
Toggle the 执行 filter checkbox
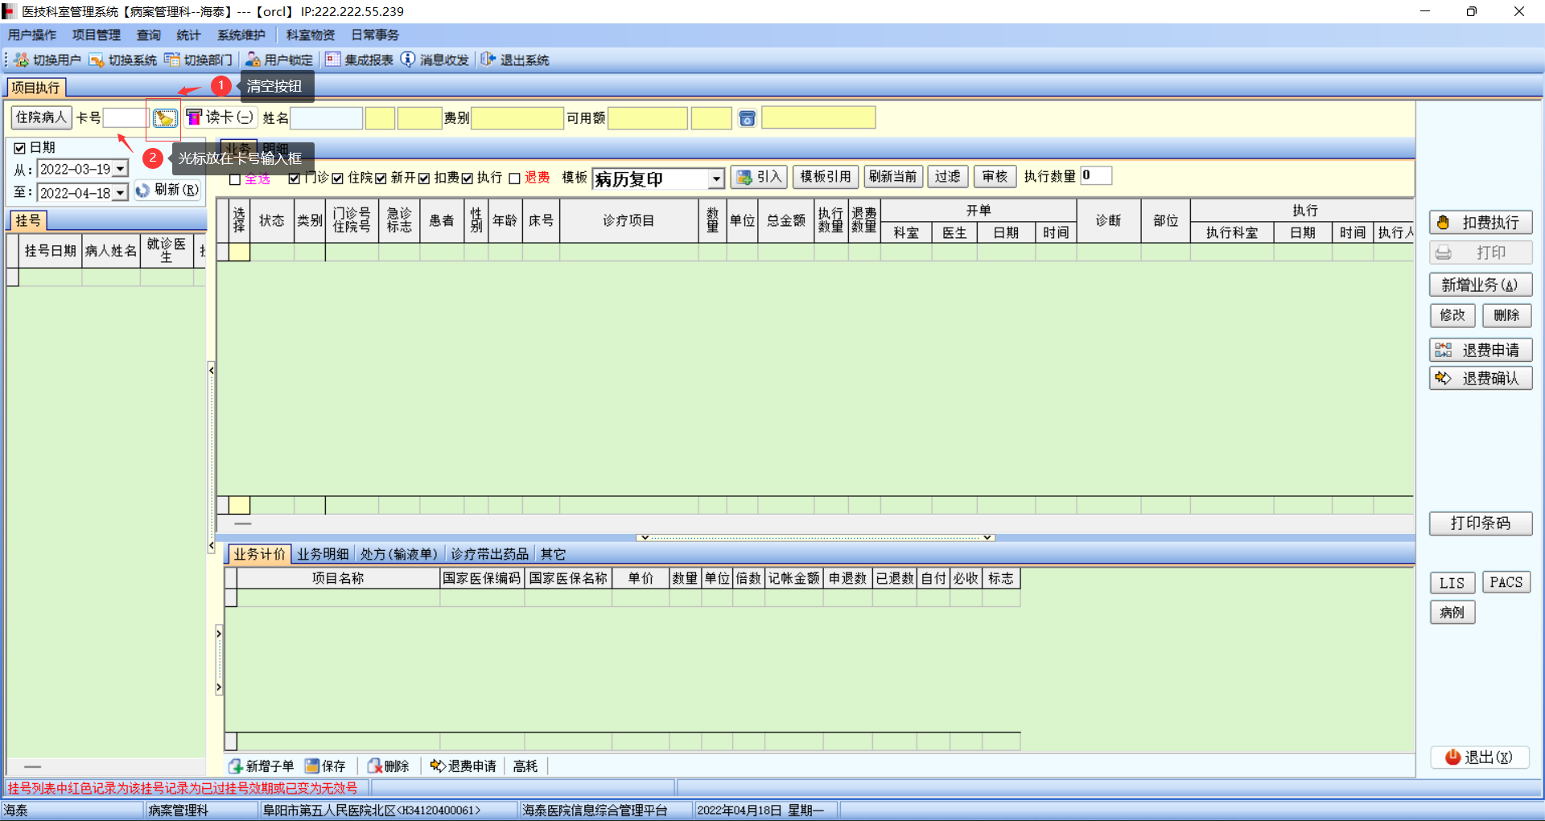pos(467,179)
